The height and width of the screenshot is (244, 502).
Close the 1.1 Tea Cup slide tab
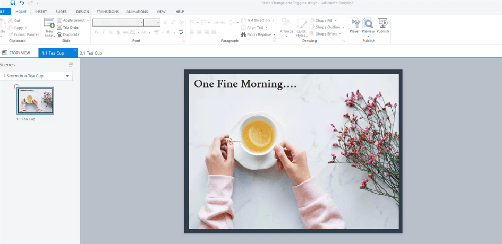click(x=75, y=50)
